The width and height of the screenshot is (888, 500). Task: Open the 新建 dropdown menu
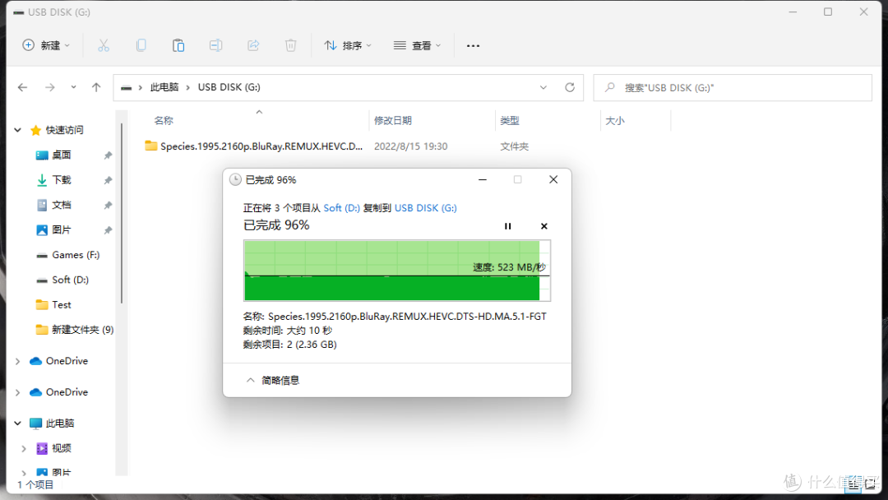(x=46, y=45)
